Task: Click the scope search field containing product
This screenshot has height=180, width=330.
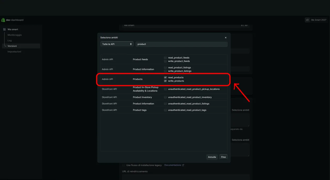Action: [181, 44]
